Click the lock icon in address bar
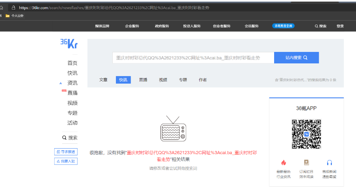Screen dimensions: 356x189 [13, 8]
